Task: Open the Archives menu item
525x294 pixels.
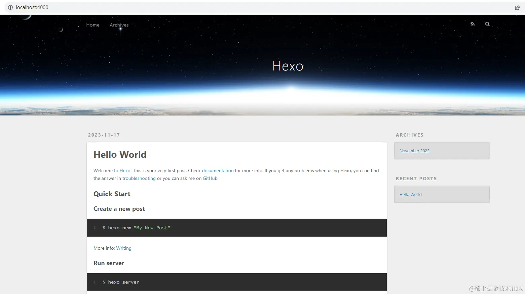Action: click(x=119, y=25)
